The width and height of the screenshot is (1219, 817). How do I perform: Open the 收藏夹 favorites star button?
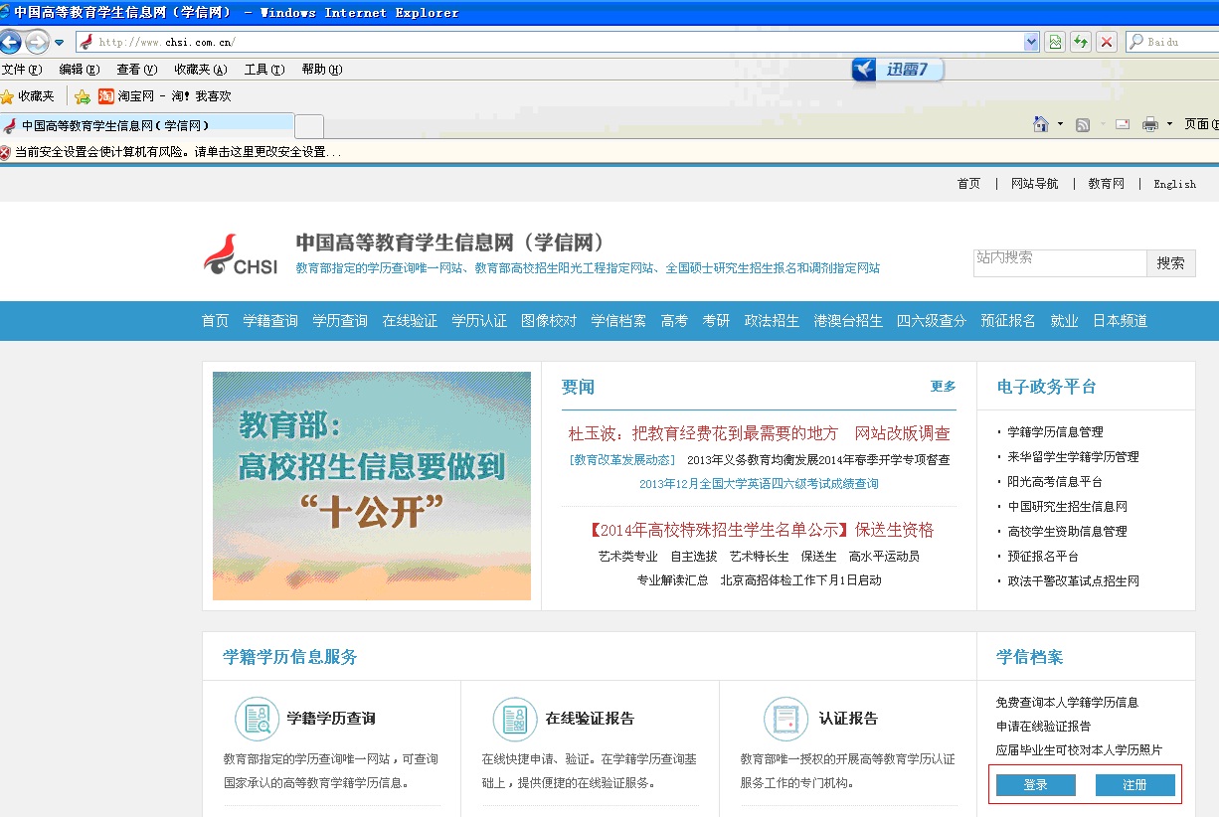coord(28,96)
